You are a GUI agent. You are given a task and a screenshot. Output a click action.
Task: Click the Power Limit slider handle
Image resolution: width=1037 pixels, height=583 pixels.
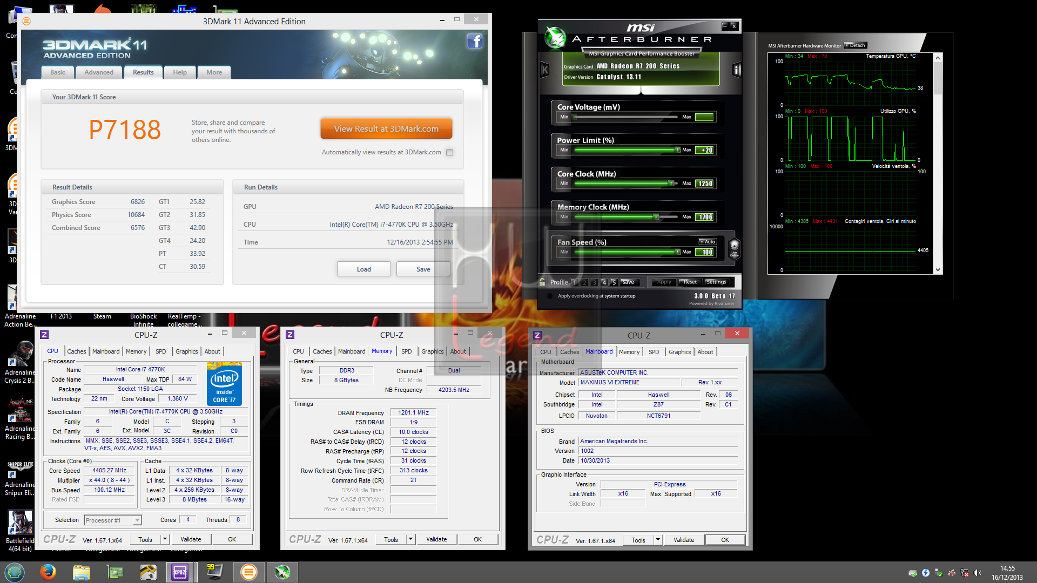pyautogui.click(x=677, y=150)
